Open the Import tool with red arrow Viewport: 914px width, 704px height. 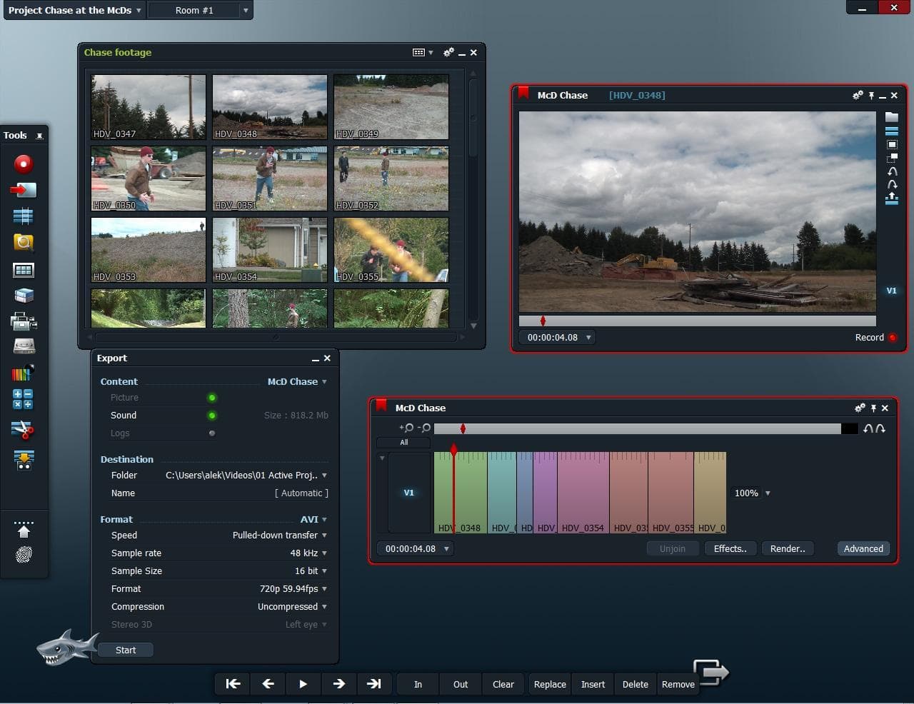(24, 190)
